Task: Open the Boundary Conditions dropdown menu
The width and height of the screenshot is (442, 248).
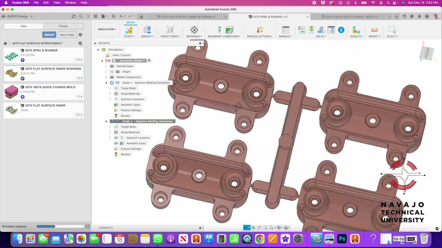Action: (x=224, y=36)
